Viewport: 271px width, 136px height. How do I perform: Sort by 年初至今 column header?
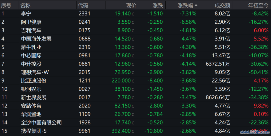[x=258, y=5]
